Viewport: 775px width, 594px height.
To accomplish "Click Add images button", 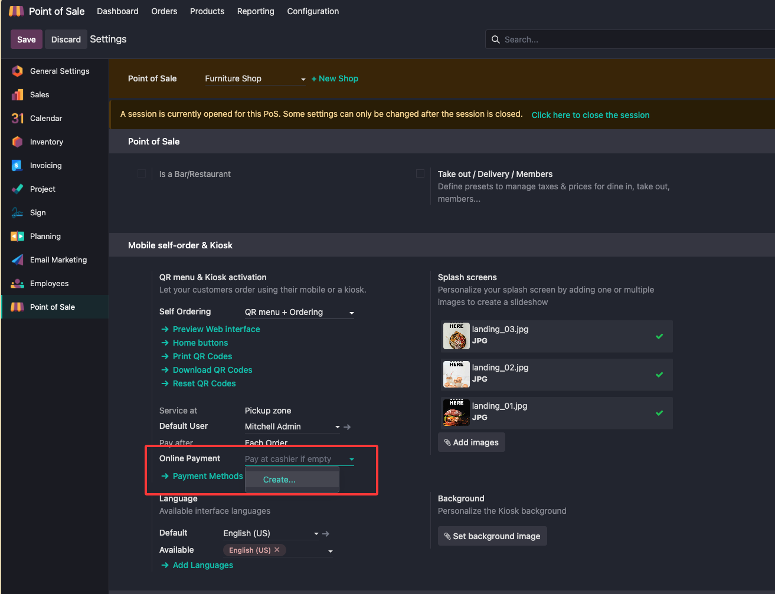I will tap(472, 442).
